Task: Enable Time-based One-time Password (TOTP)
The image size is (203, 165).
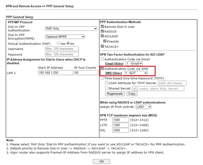Action: pyautogui.click(x=102, y=78)
